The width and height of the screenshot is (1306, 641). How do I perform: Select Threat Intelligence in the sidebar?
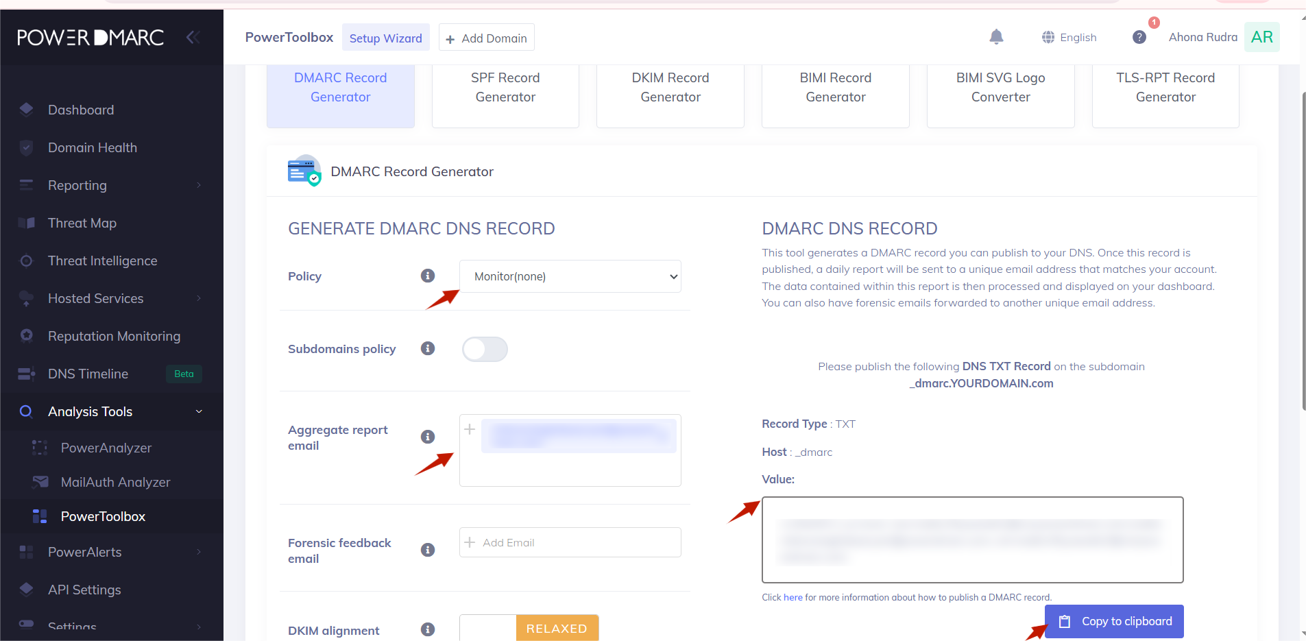pos(102,261)
